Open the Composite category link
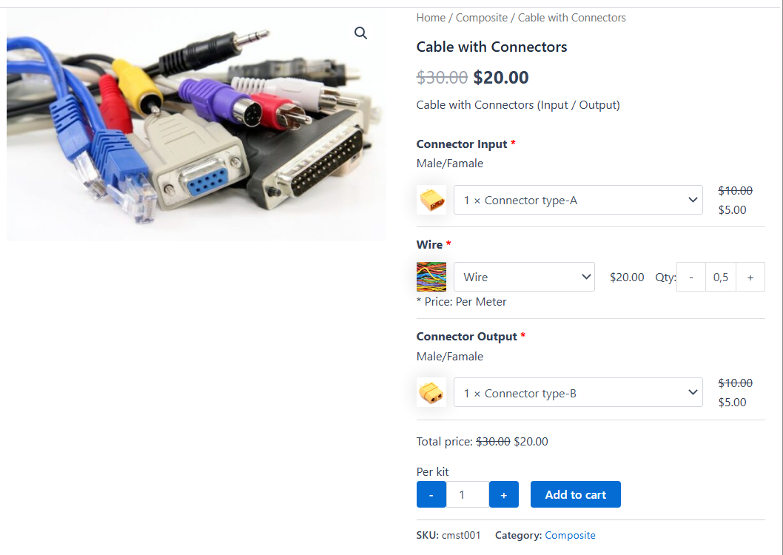Screen dimensions: 783x555 [x=570, y=535]
